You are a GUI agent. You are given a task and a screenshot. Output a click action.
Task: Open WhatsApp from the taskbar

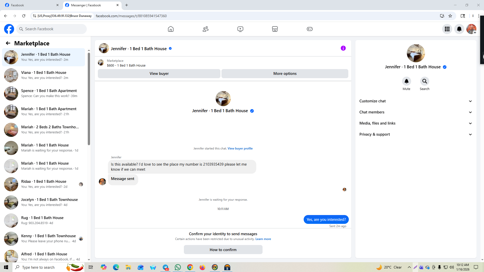point(178,267)
